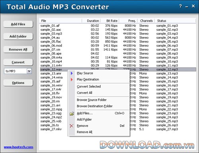Select file sample_05.flac
The width and height of the screenshot is (199, 153).
[x=51, y=42]
